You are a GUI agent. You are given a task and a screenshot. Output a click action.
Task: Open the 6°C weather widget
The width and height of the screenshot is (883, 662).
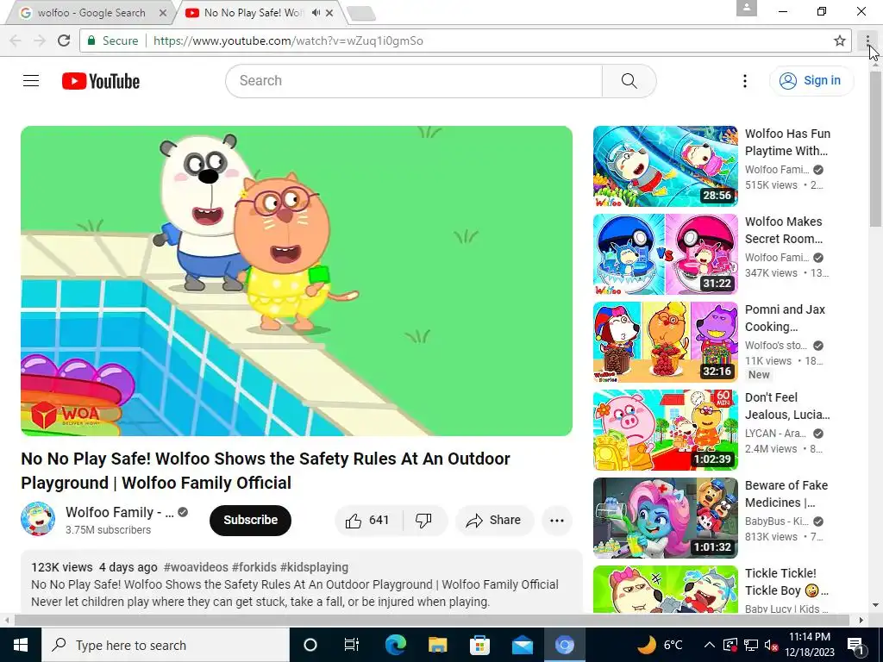pos(660,645)
